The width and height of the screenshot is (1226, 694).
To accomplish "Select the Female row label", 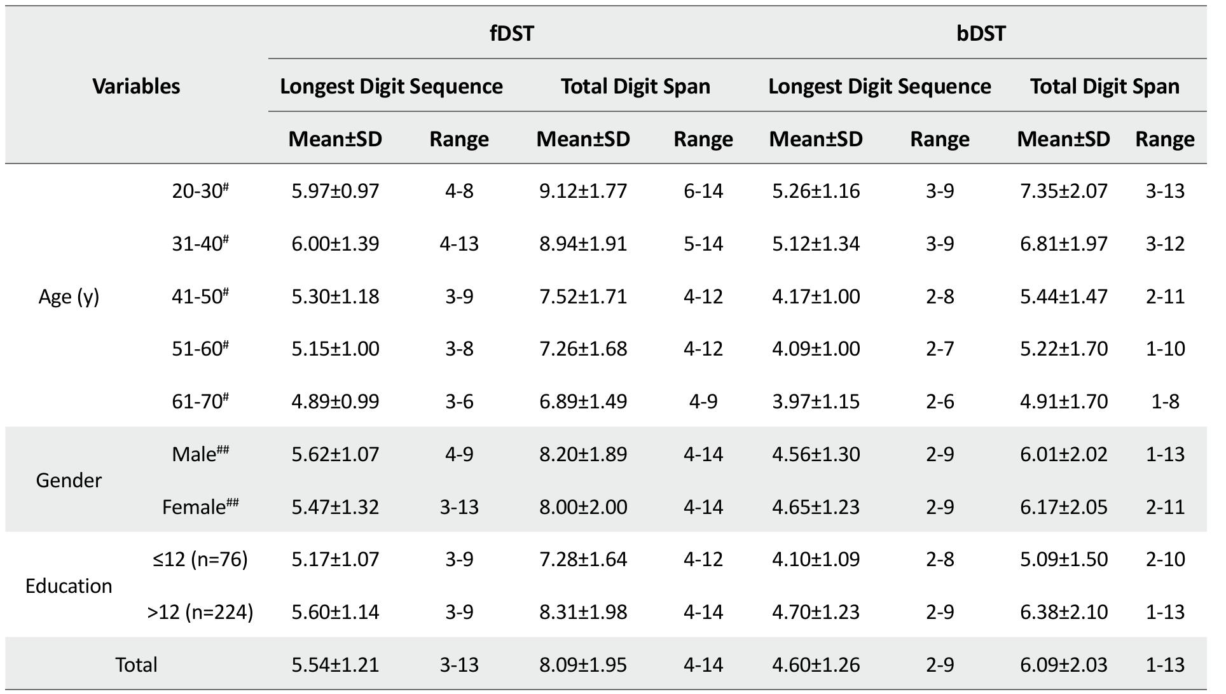I will [200, 507].
